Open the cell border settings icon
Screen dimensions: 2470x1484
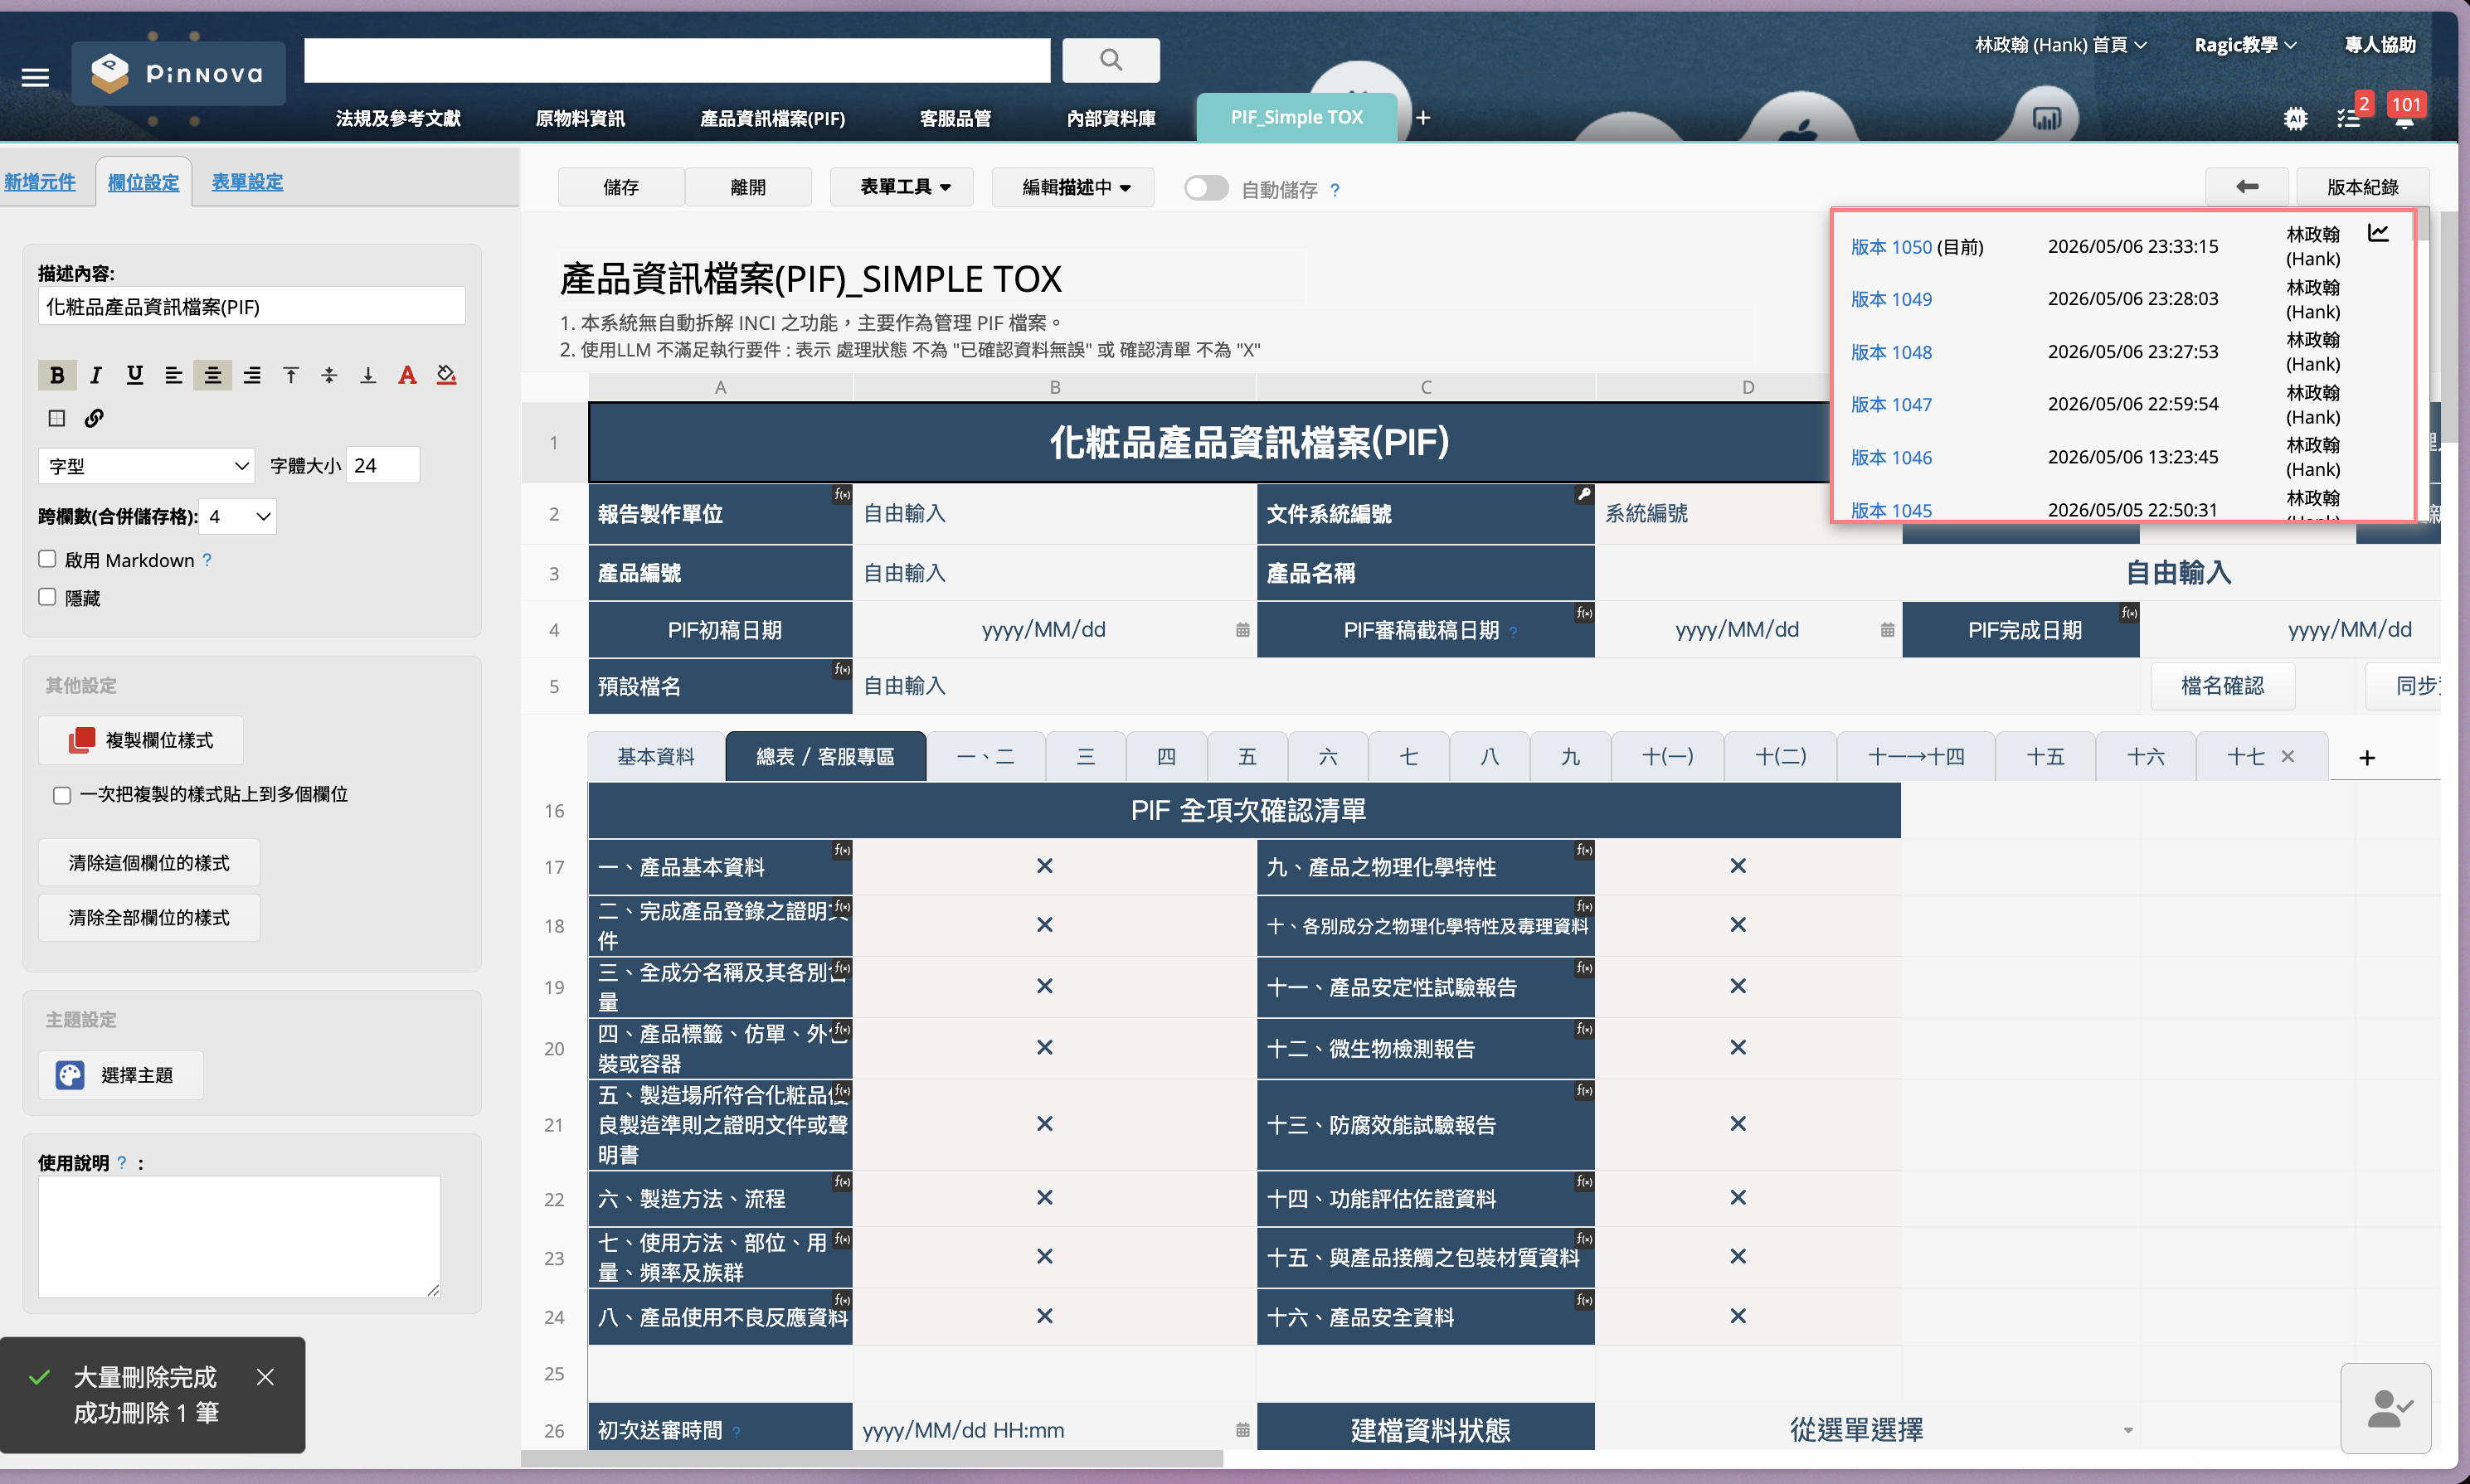click(x=57, y=418)
